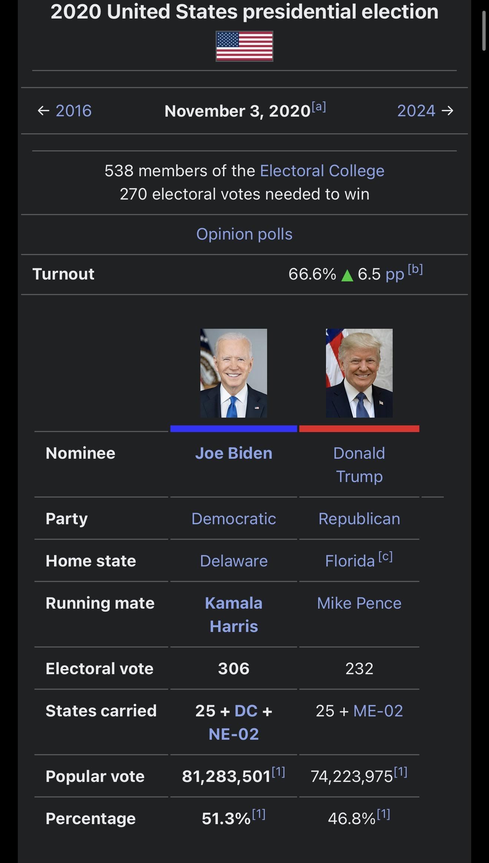Click the page scrollbar handle
Viewport: 489px width, 863px height.
coord(484,31)
